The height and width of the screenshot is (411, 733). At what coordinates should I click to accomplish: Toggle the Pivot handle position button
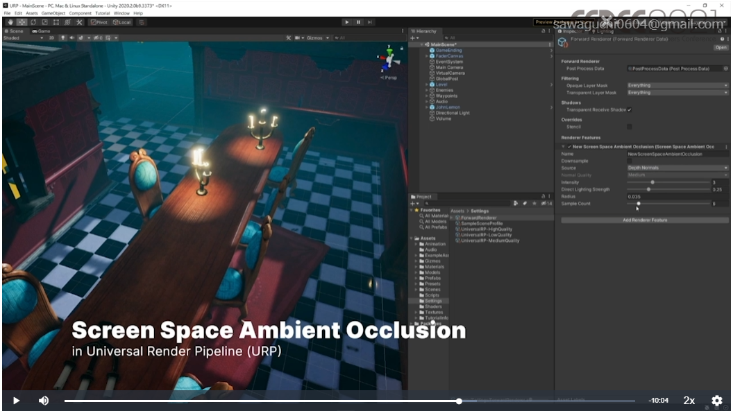(x=99, y=22)
